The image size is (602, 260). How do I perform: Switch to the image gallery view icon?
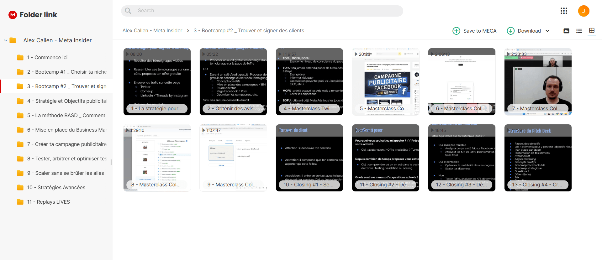566,31
